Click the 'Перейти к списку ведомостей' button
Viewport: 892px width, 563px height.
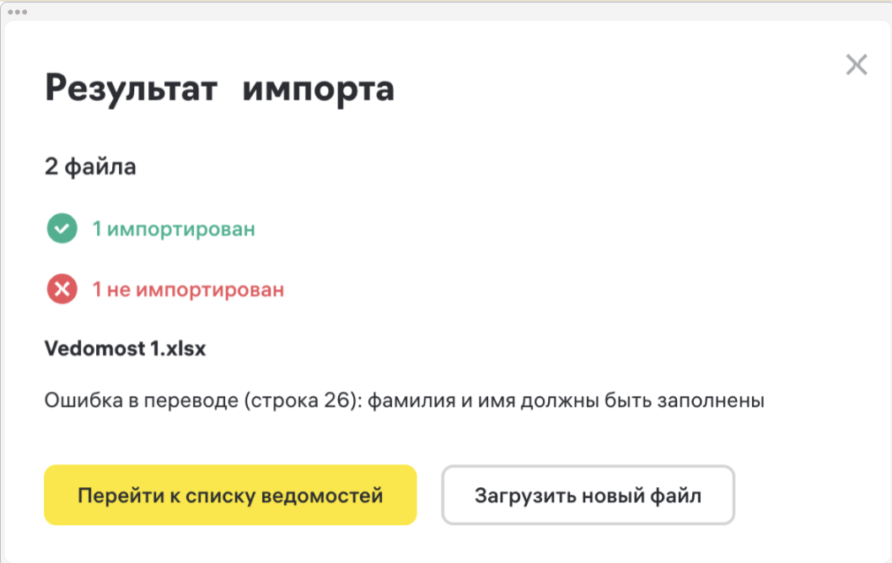tap(230, 496)
